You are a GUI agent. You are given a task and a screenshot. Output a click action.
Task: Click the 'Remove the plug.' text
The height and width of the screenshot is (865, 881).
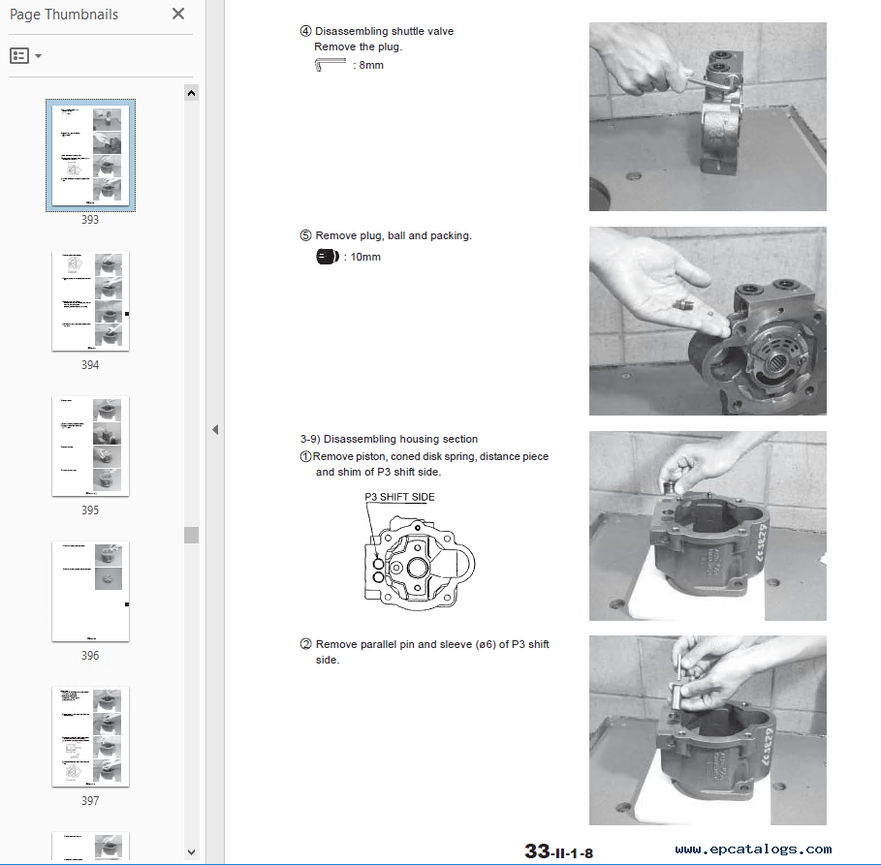point(358,47)
